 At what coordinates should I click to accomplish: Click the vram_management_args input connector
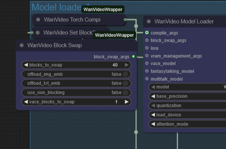tap(147, 56)
